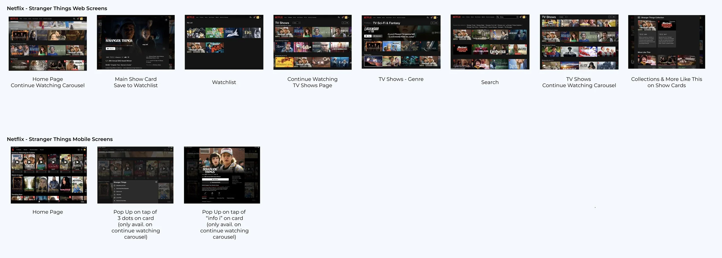Click search icon in TV Shows - Genre screen
The height and width of the screenshot is (258, 722).
428,18
